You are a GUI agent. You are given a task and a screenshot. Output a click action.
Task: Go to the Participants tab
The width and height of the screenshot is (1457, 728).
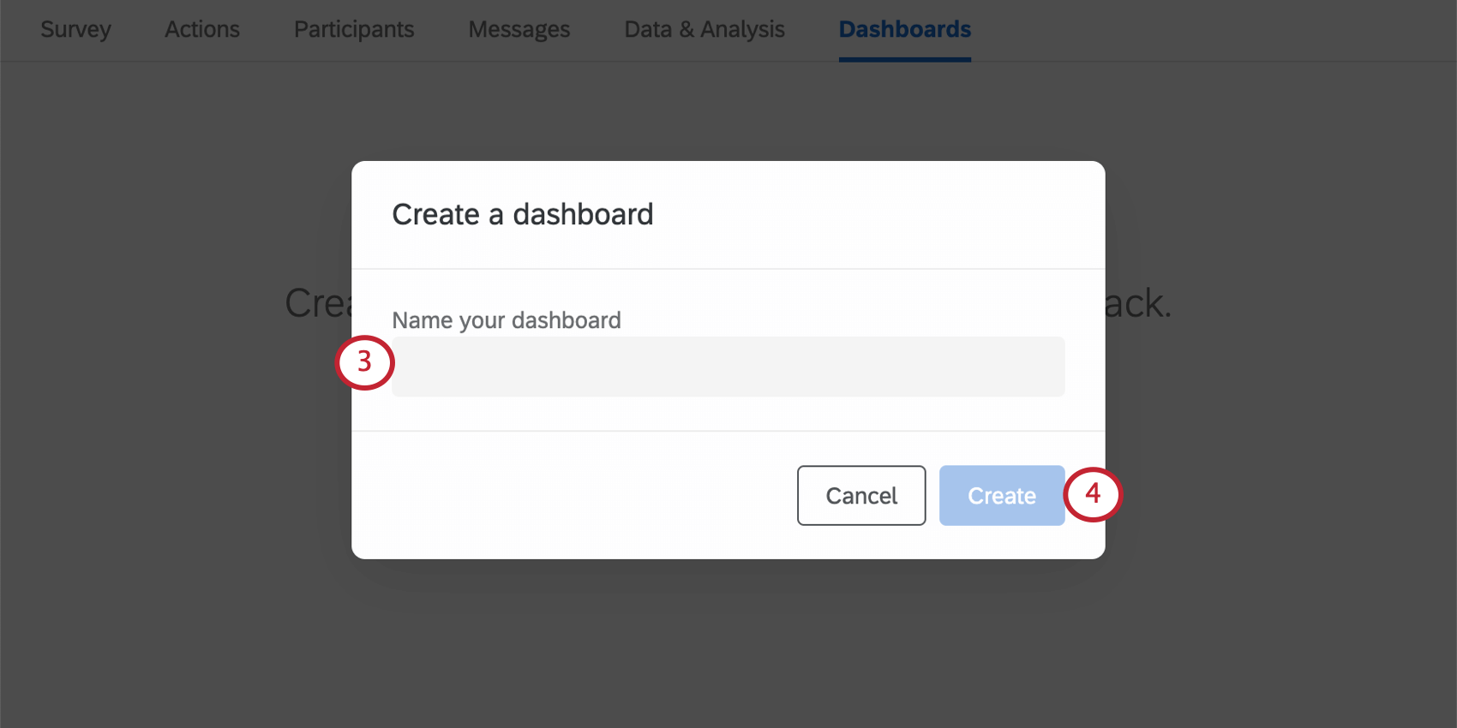(354, 29)
